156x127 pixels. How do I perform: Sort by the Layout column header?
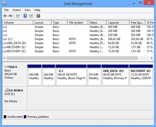[42, 23]
